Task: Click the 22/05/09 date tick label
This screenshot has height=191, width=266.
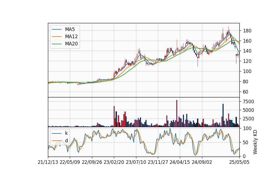Action: click(x=70, y=162)
